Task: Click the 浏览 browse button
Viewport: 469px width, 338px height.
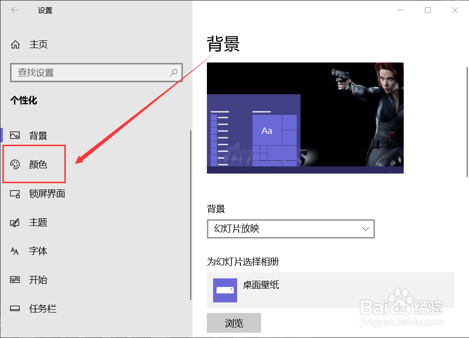Action: pos(234,323)
